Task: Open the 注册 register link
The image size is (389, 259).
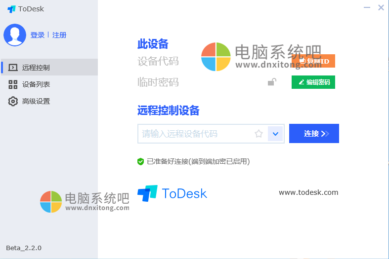Action: point(59,35)
